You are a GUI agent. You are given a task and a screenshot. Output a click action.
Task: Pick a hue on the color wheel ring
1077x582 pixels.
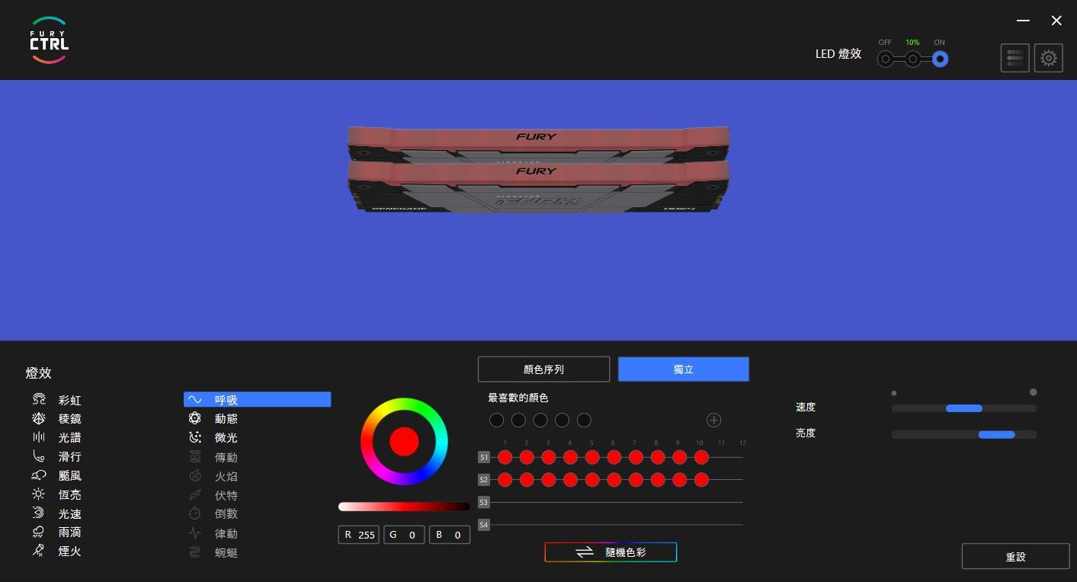click(404, 404)
